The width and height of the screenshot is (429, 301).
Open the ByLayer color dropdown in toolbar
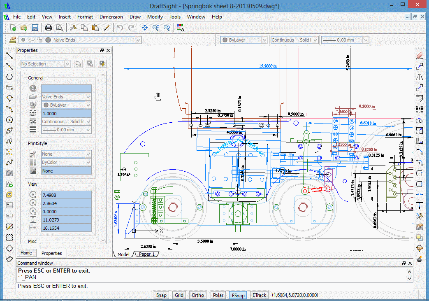pos(264,40)
